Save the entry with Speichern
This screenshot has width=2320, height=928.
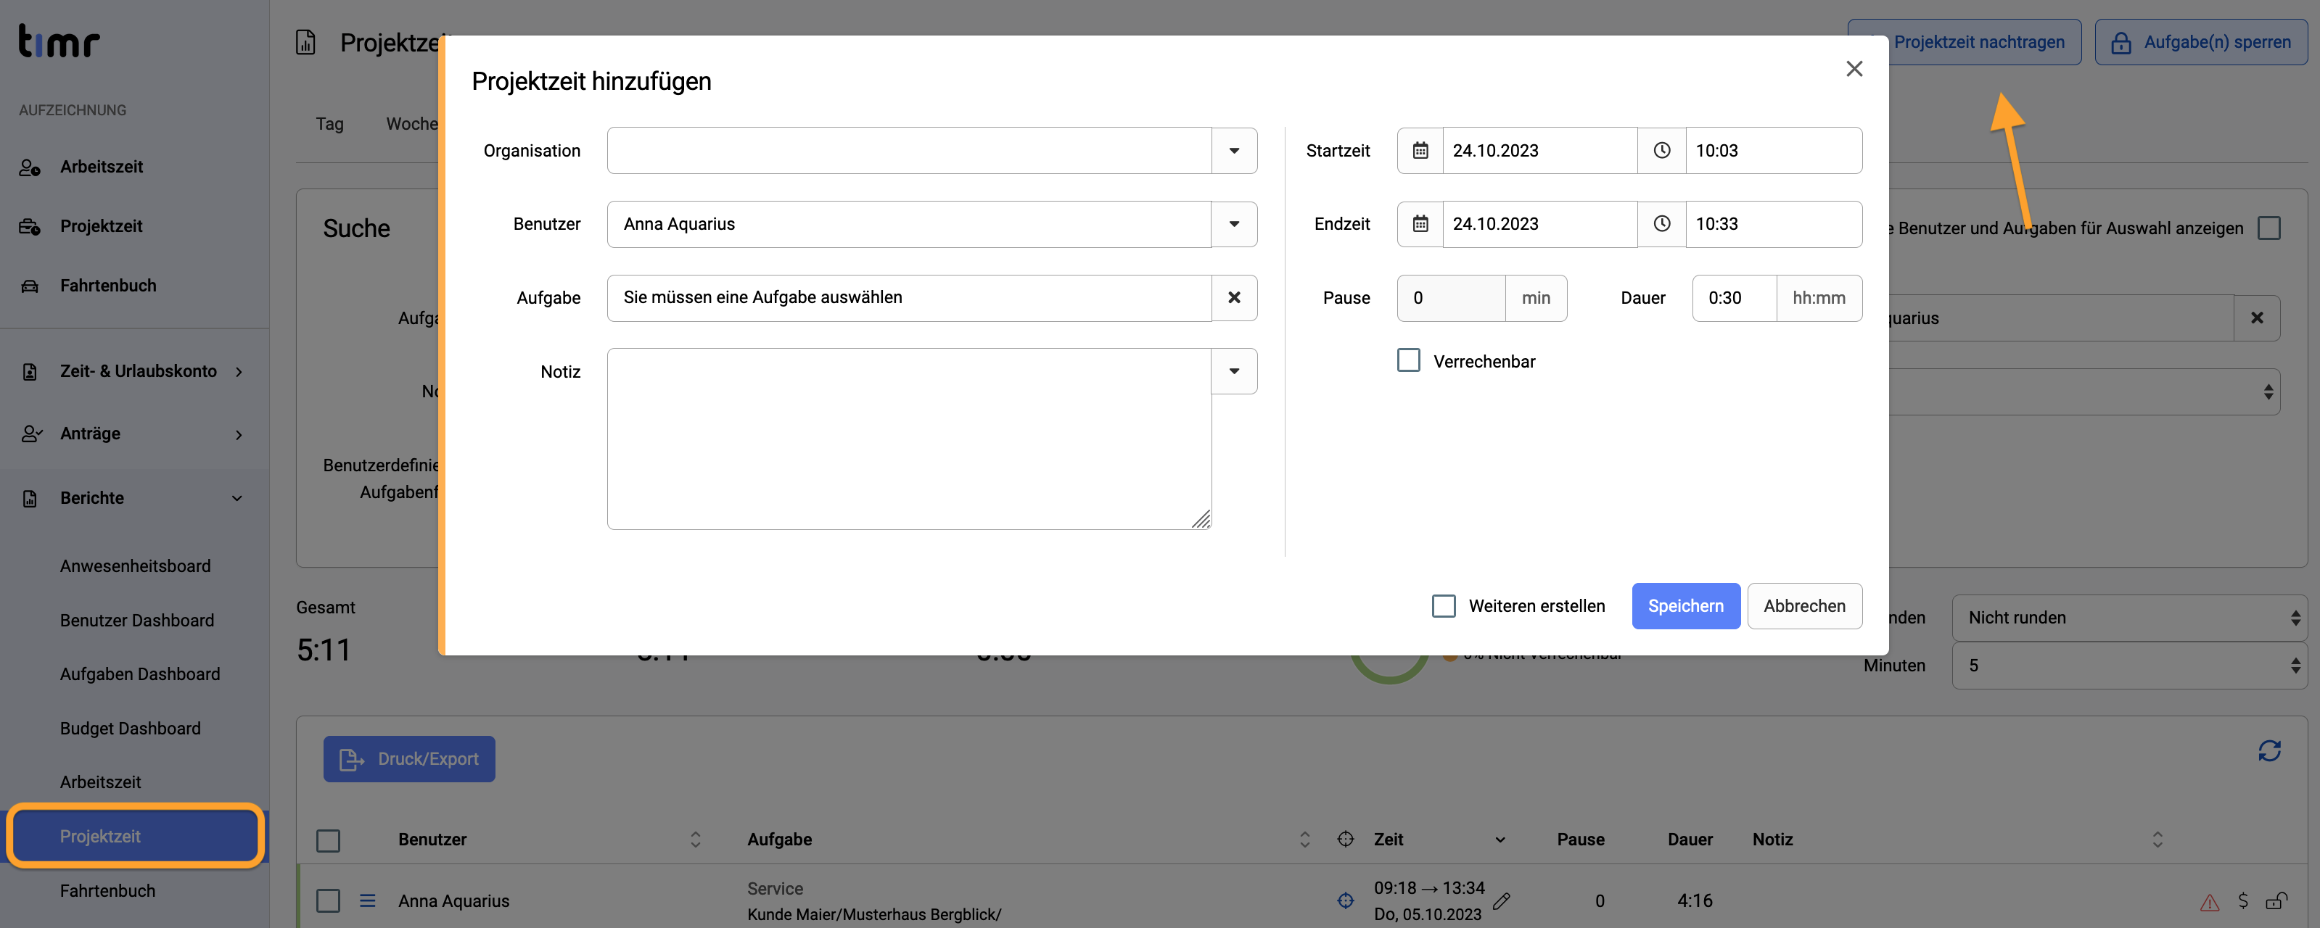(x=1685, y=606)
